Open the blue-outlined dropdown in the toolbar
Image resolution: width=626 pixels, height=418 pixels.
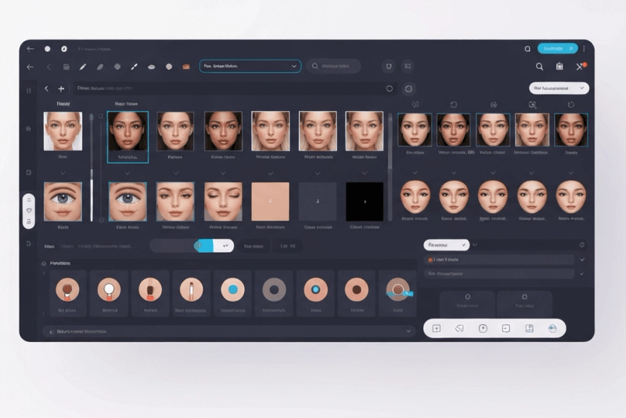(250, 67)
